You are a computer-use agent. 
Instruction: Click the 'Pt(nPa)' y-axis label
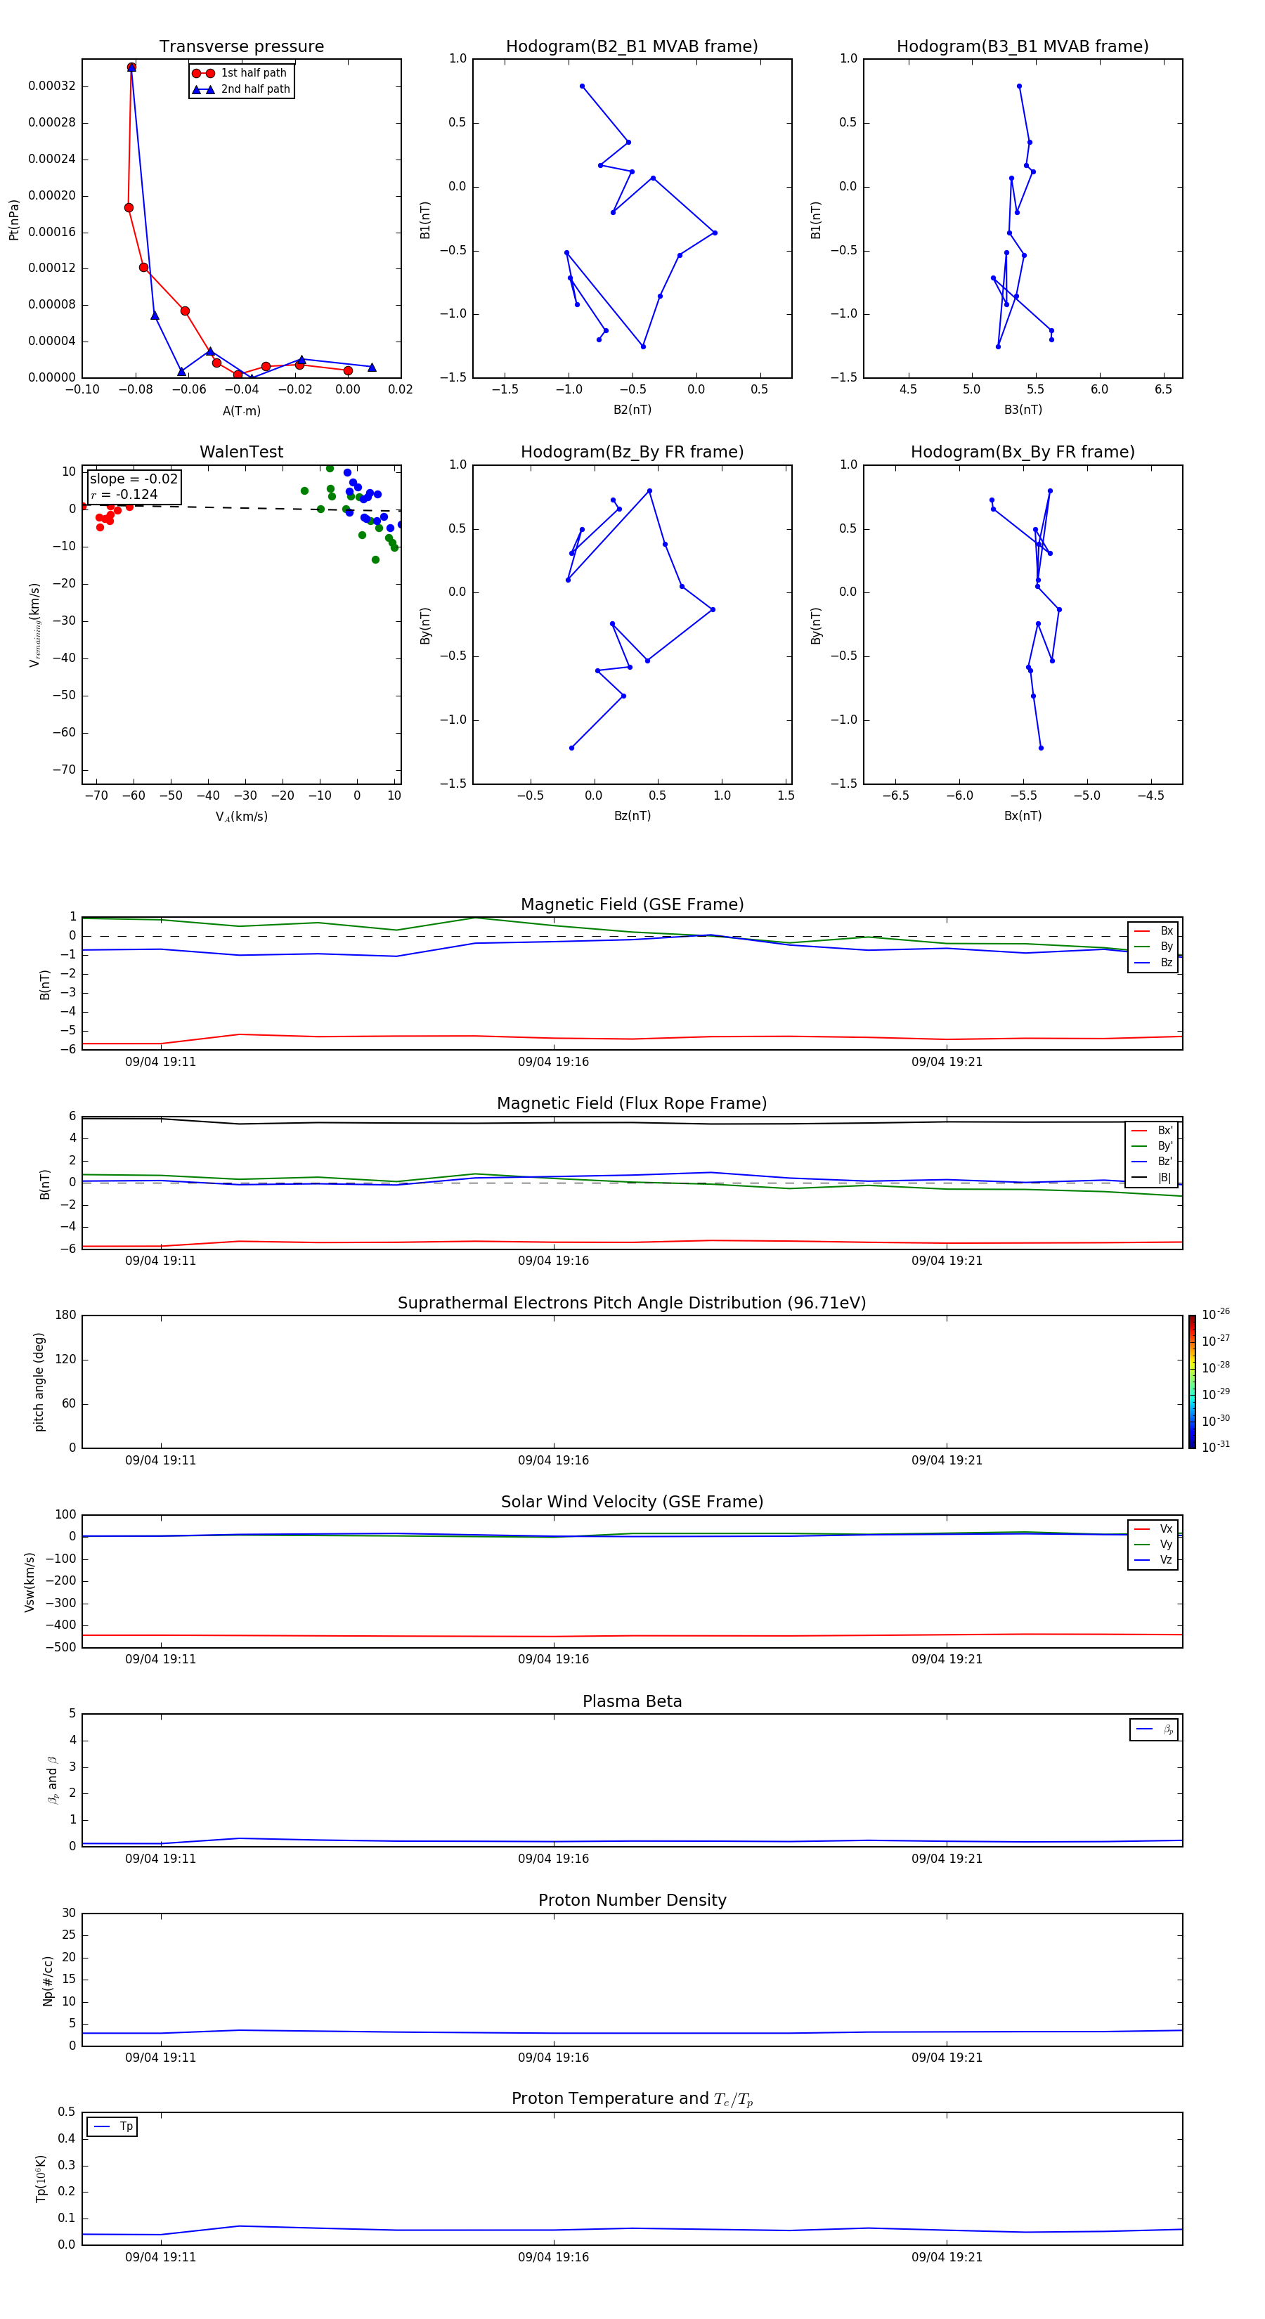click(x=13, y=219)
